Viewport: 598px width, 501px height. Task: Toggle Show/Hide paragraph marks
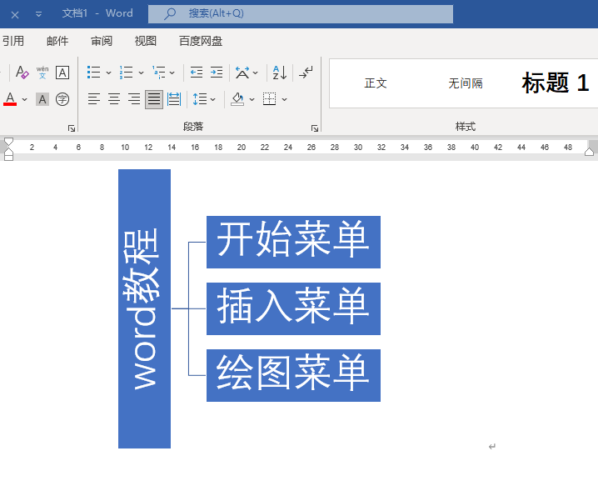pos(306,73)
